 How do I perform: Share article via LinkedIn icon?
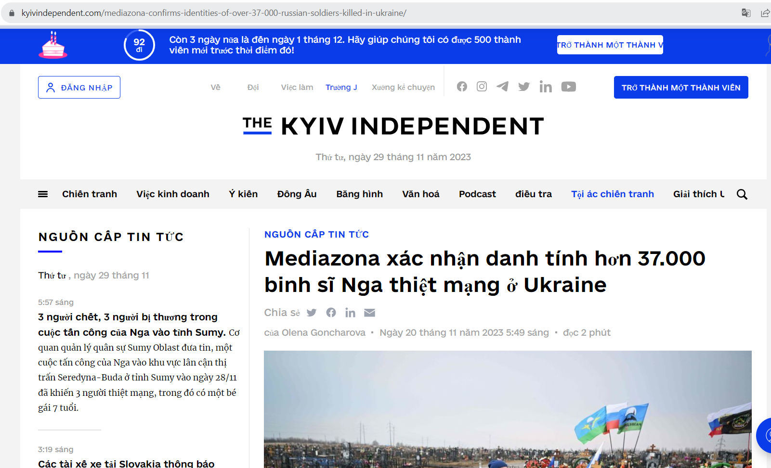[x=350, y=313]
